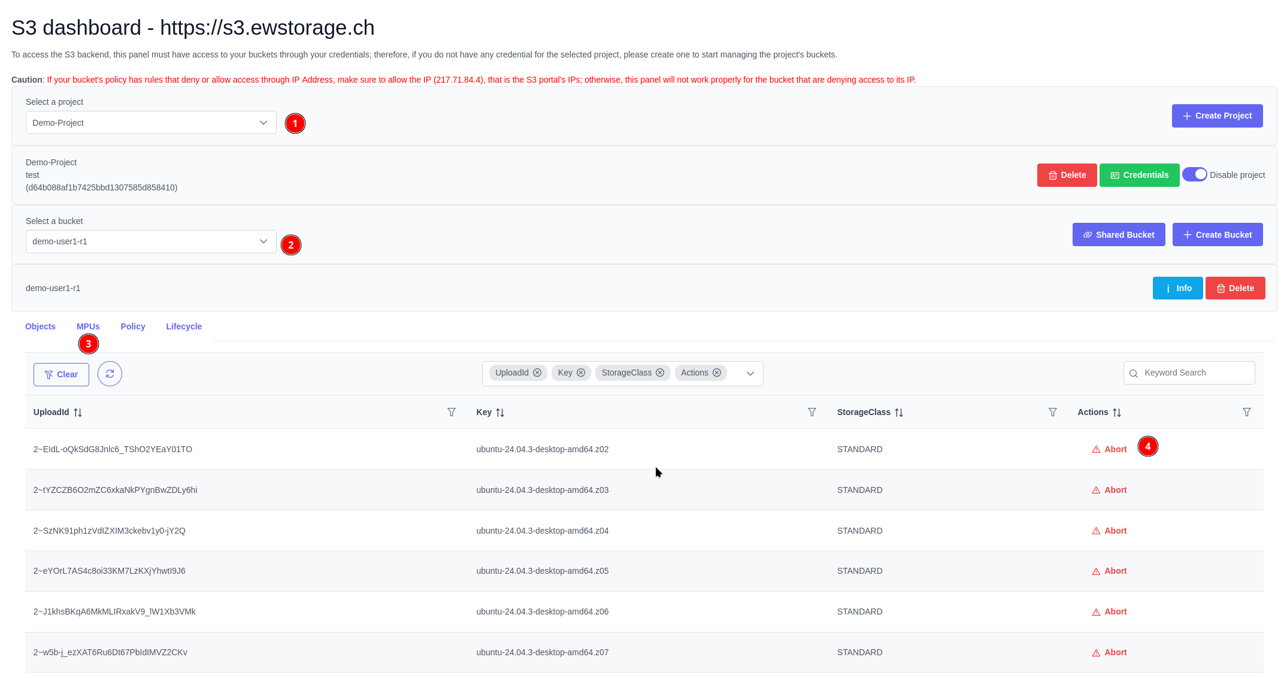Toggle the Disable project switch
This screenshot has height=678, width=1287.
tap(1195, 174)
